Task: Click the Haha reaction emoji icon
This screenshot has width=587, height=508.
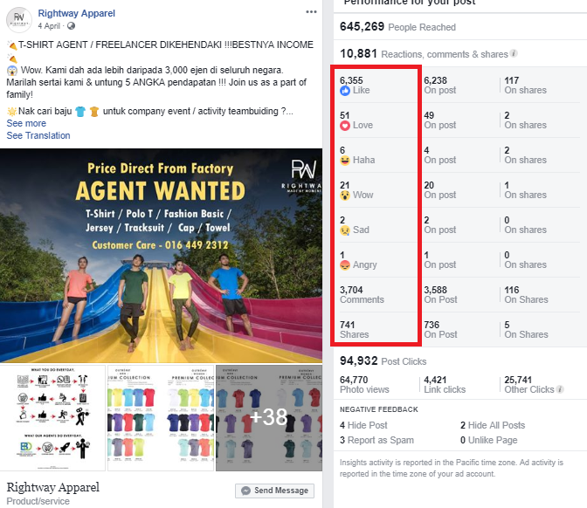Action: click(345, 160)
